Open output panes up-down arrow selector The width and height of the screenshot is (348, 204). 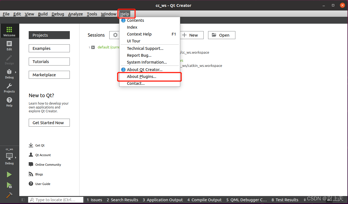305,200
